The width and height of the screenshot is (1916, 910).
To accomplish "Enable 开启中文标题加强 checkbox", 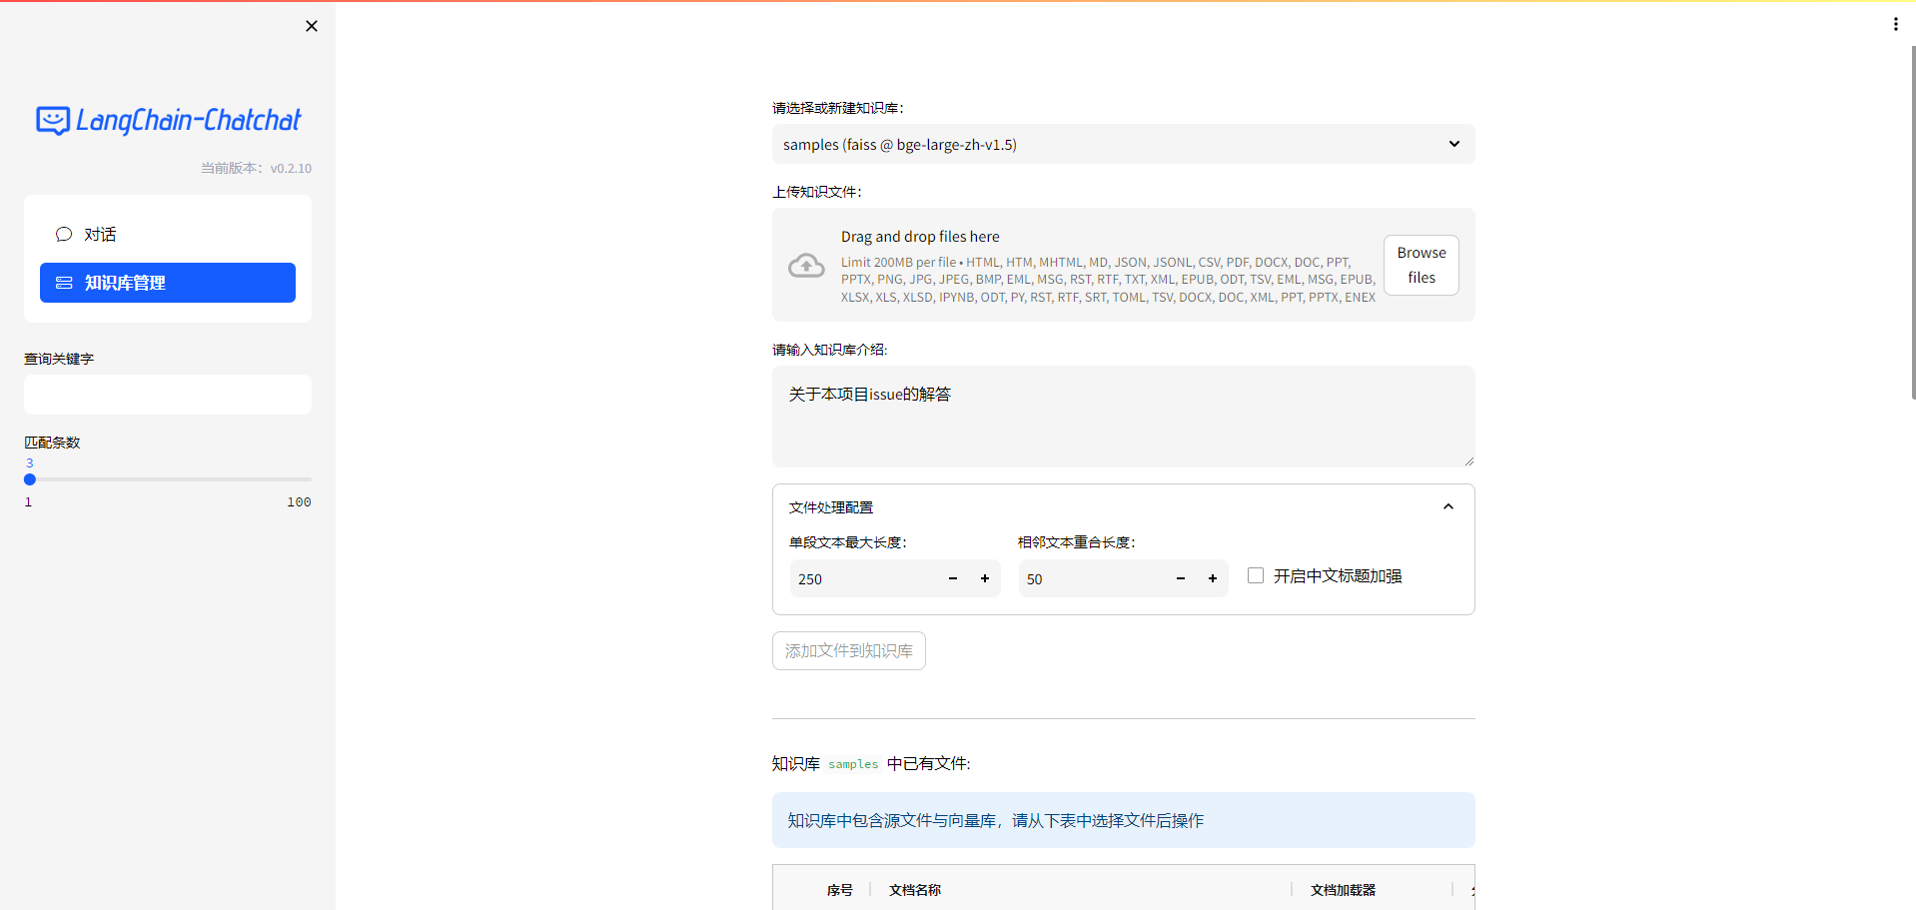I will (1256, 575).
